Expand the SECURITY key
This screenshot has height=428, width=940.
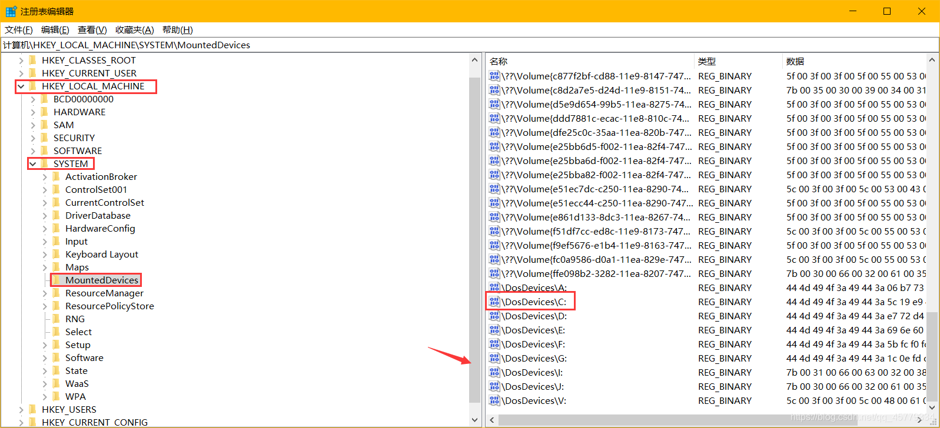[33, 138]
